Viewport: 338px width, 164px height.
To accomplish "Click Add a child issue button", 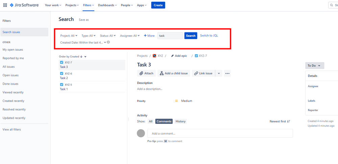I will pos(174,73).
